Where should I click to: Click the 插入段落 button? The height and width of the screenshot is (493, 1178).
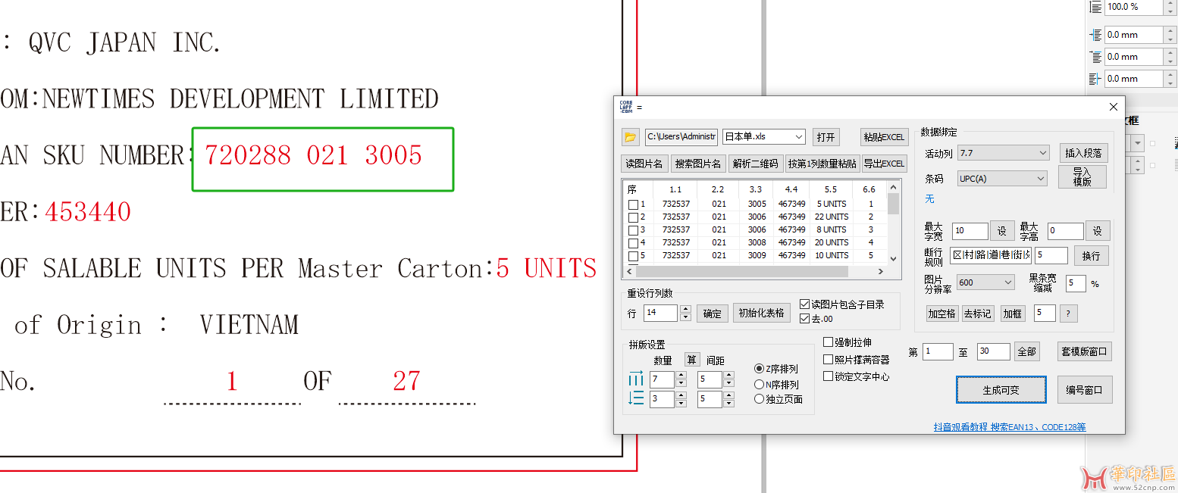point(1082,153)
